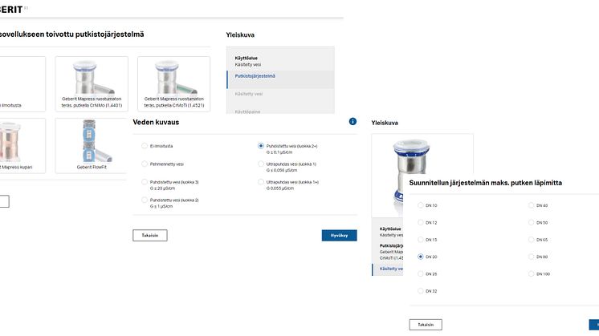Open Käyttöalue step in the top Yleiskuva panel
The height and width of the screenshot is (336, 599).
[x=281, y=61]
